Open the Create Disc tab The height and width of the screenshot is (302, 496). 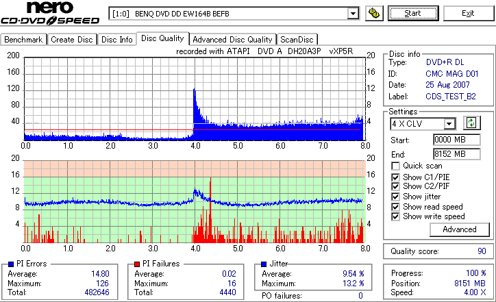tap(72, 40)
